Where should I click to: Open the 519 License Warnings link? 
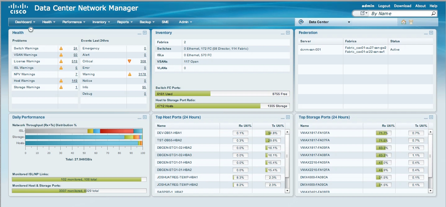tap(75, 61)
